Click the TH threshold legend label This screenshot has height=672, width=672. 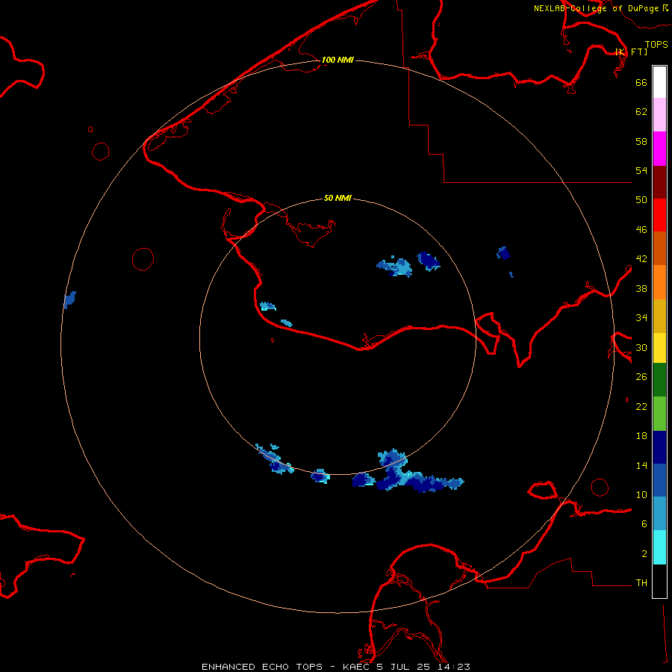tap(641, 583)
